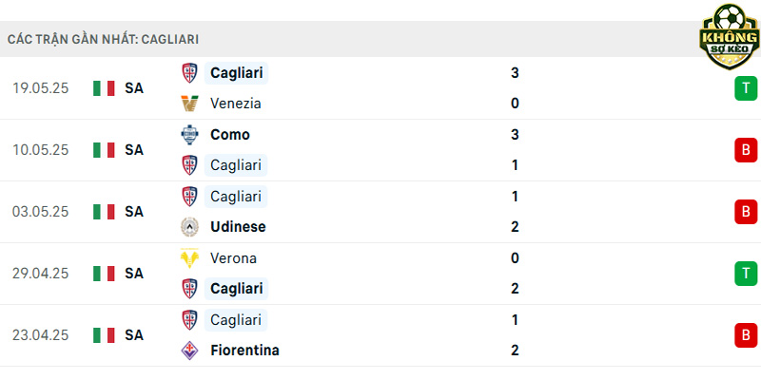Image resolution: width=761 pixels, height=380 pixels.
Task: Click the Venezia team crest icon
Action: tap(189, 104)
